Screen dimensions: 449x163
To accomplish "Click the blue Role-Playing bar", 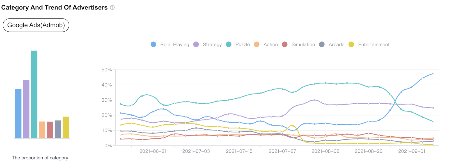I will point(18,113).
